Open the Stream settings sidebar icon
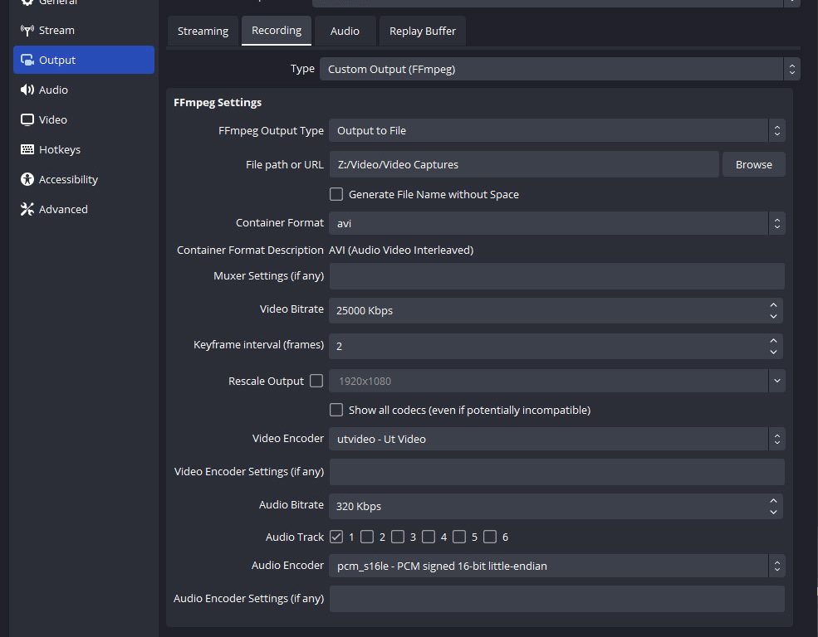This screenshot has width=818, height=637. pyautogui.click(x=27, y=31)
